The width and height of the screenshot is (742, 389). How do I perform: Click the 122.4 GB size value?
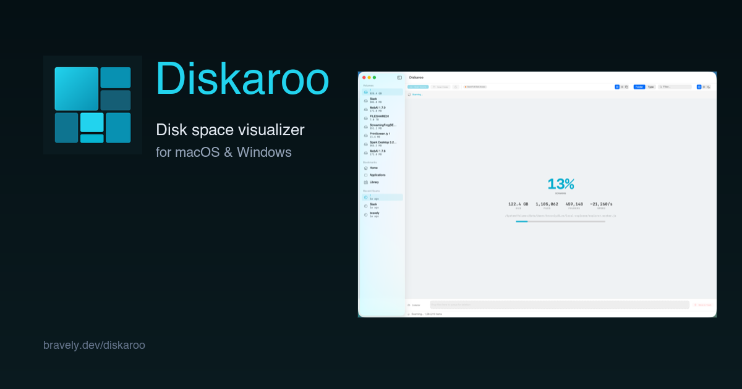point(518,204)
